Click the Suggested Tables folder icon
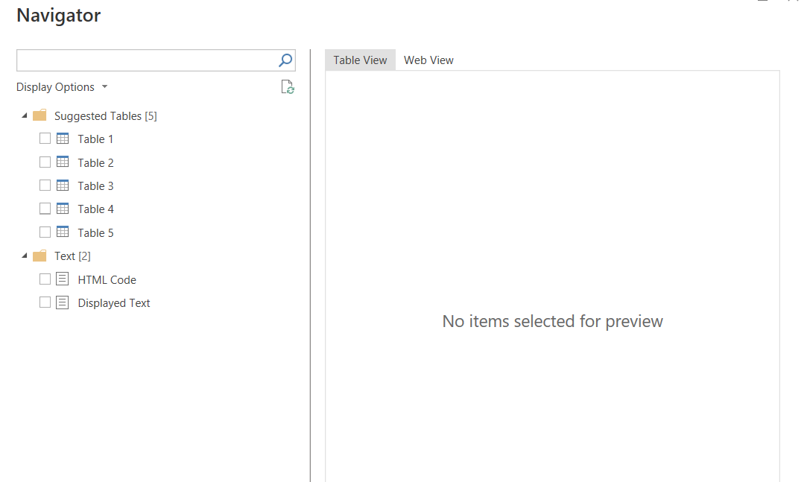 point(39,115)
